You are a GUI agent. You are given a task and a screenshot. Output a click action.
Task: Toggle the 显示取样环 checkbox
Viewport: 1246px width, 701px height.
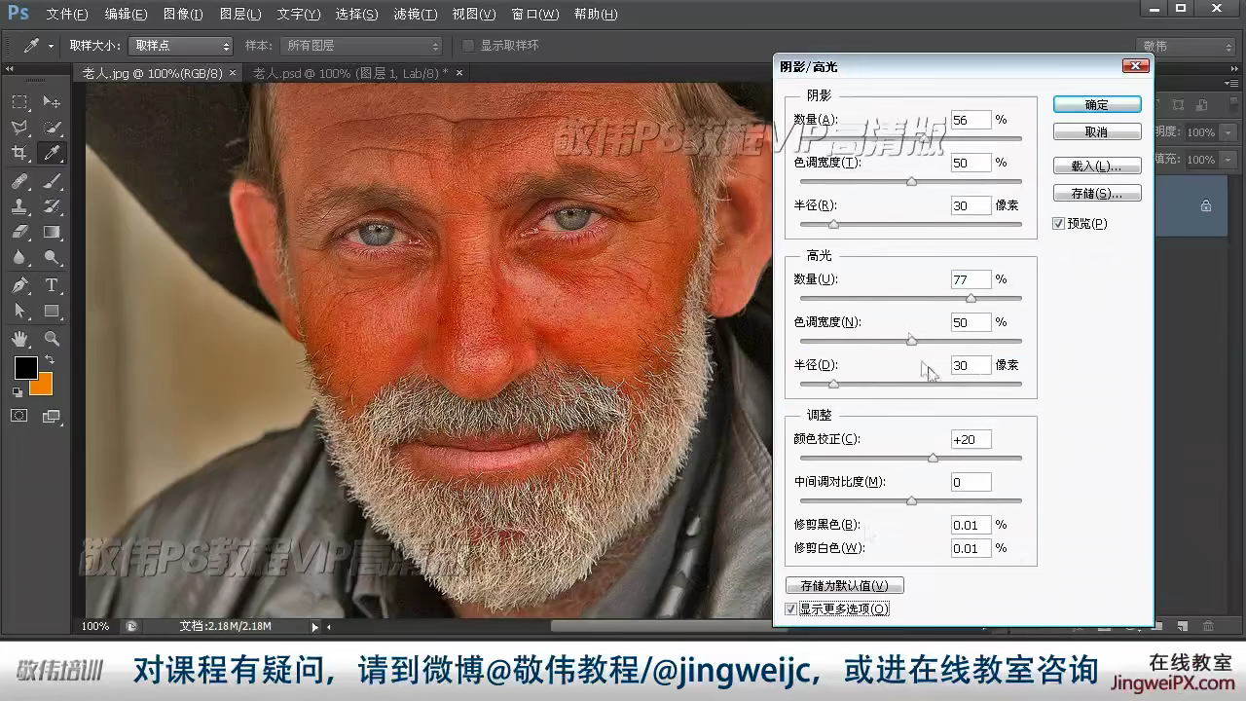pyautogui.click(x=468, y=46)
